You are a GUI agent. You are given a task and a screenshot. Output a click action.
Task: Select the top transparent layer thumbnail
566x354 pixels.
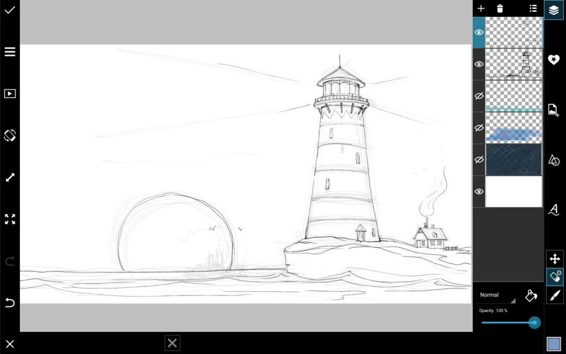tap(513, 33)
